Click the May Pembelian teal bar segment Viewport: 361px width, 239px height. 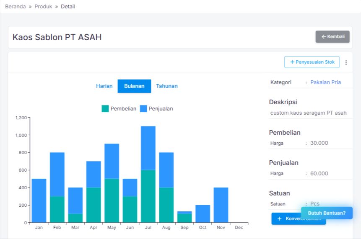pyautogui.click(x=112, y=200)
